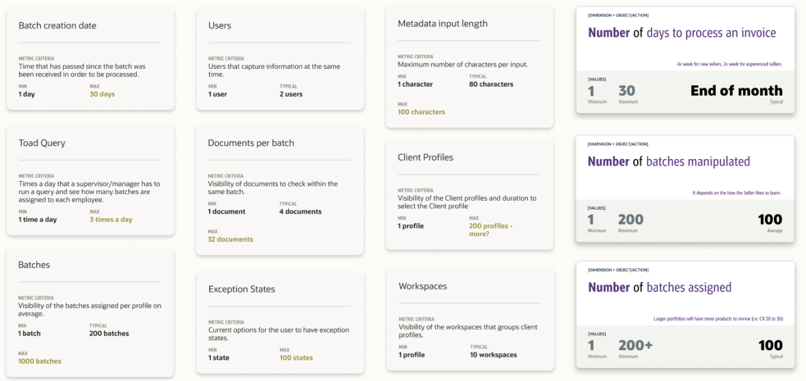Click the 'Maximum number of characters per input.' text
806x381 pixels.
point(462,65)
